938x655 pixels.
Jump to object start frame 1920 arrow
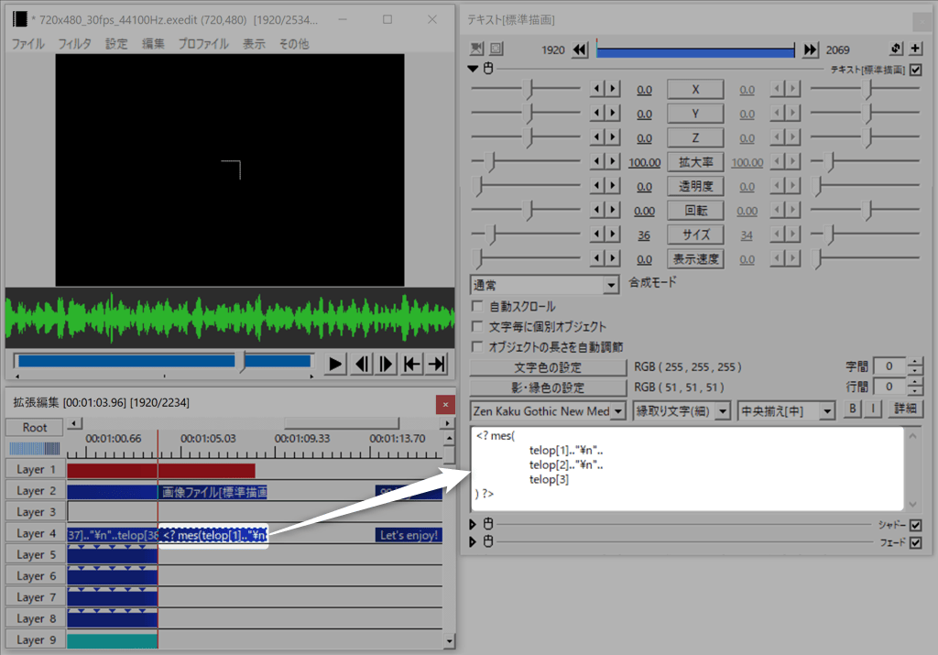tap(580, 49)
